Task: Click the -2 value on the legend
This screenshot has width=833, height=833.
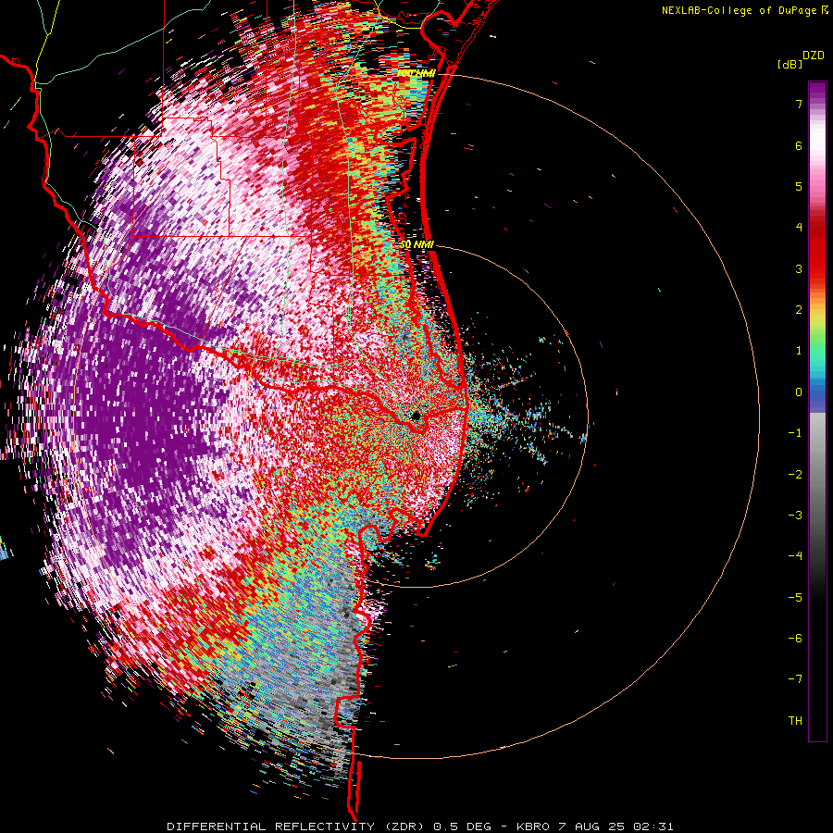Action: click(x=795, y=475)
